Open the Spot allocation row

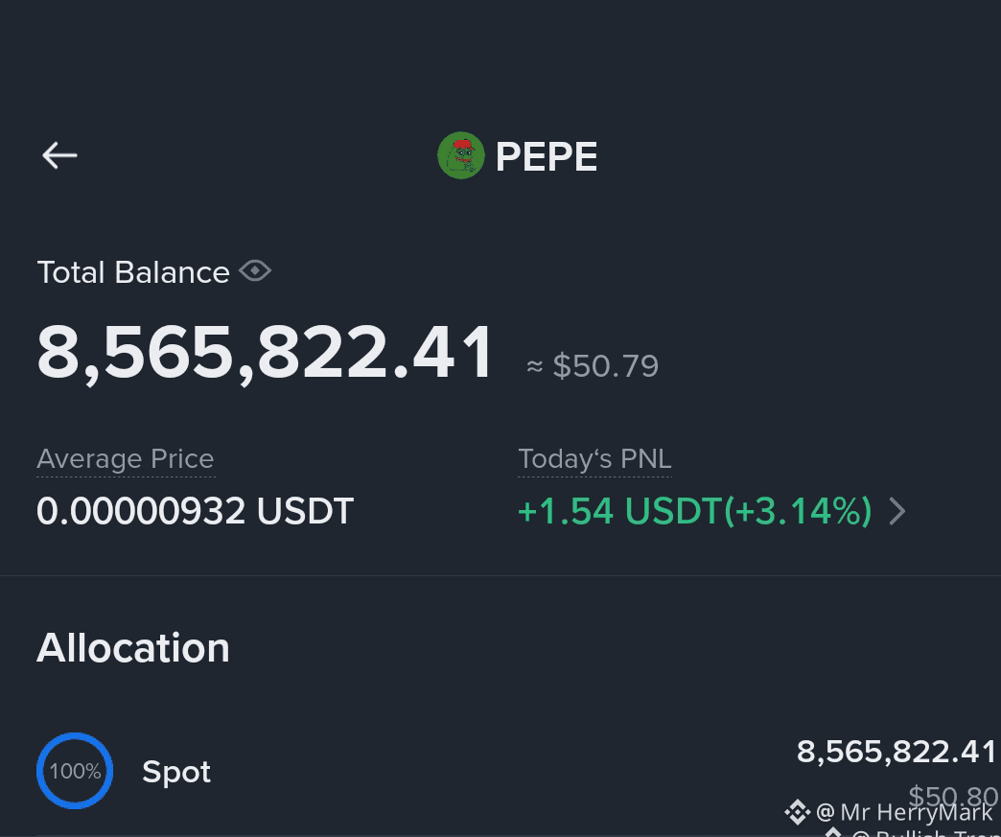pyautogui.click(x=500, y=771)
